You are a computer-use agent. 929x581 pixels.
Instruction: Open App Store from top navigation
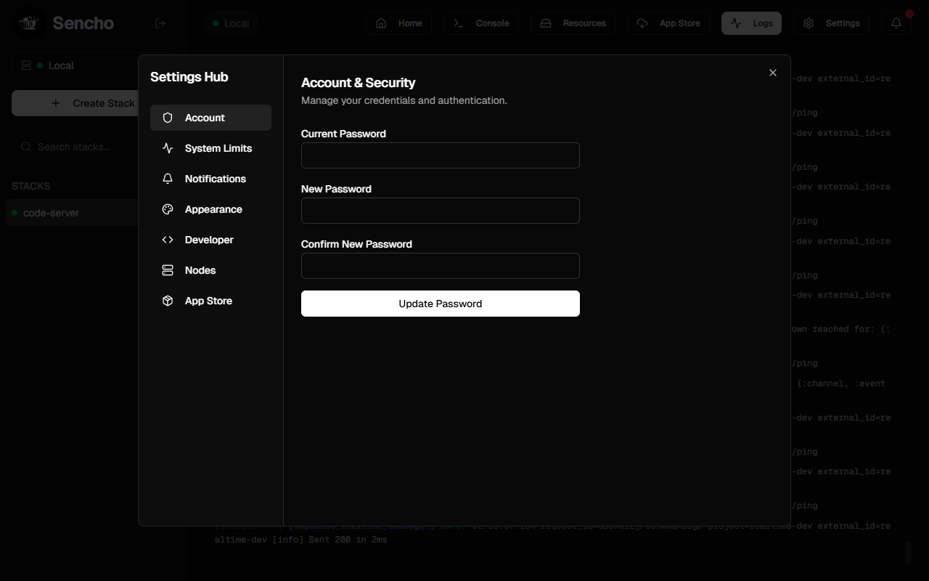point(668,23)
